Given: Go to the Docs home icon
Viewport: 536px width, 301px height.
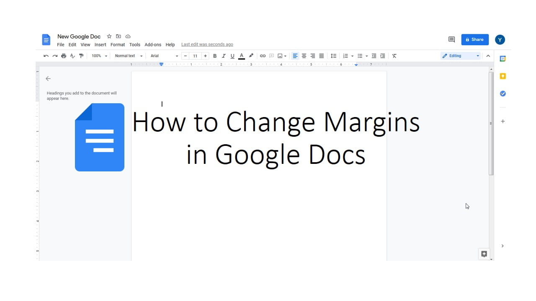Looking at the screenshot, I should pos(46,40).
